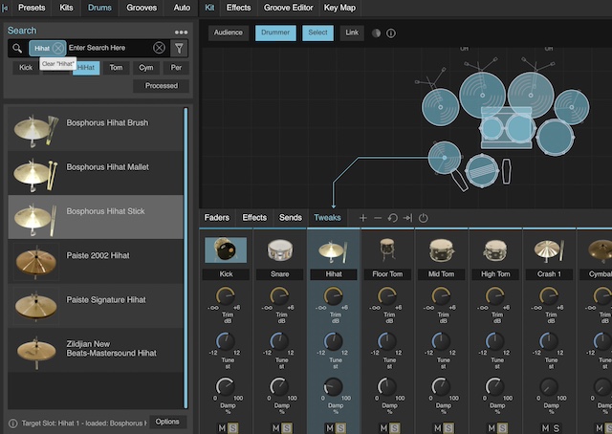Click the add channel plus icon
Image resolution: width=612 pixels, height=434 pixels.
pos(362,218)
